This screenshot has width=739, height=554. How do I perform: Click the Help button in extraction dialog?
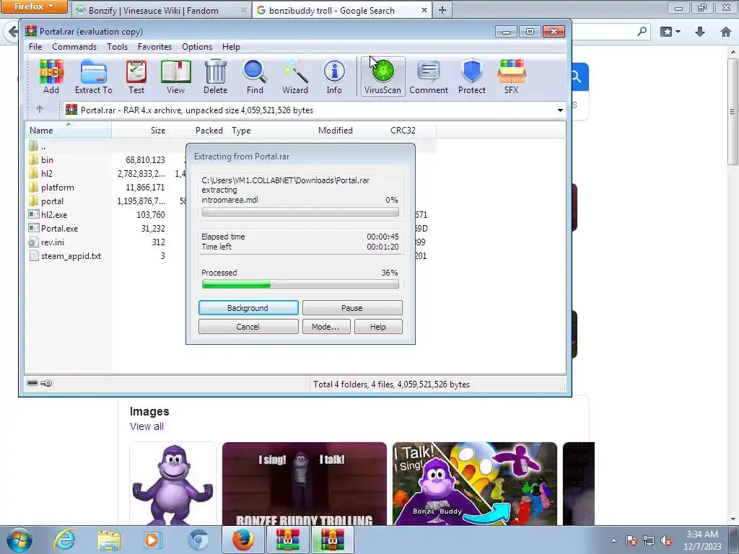pos(378,327)
